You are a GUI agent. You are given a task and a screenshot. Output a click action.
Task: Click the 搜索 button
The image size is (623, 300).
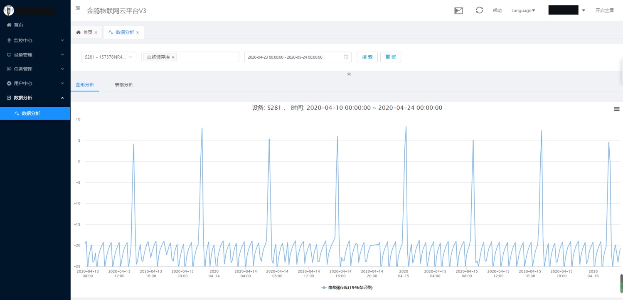(367, 57)
